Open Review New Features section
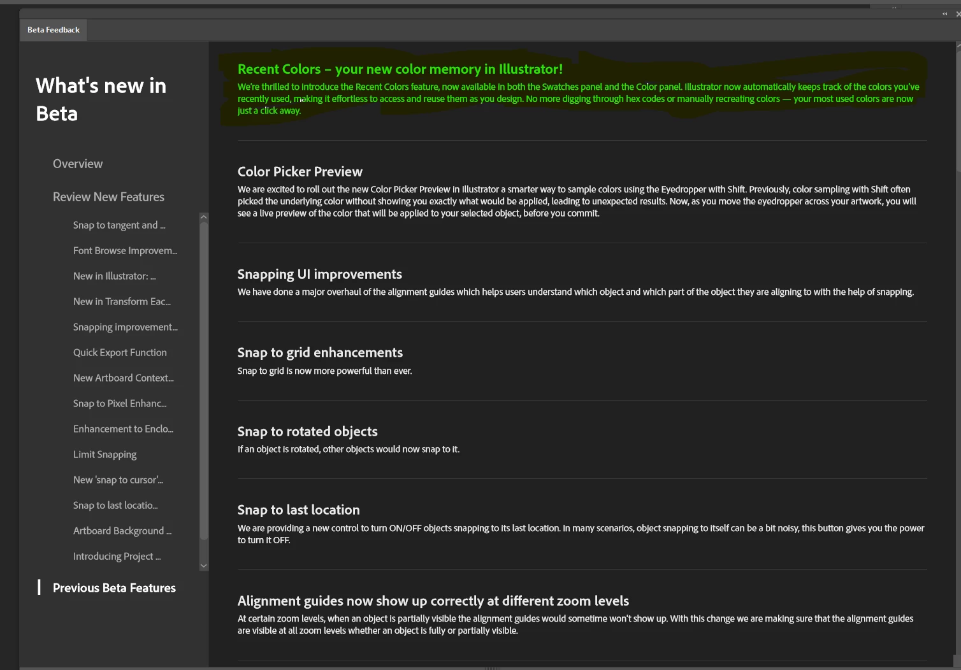This screenshot has height=670, width=961. [108, 197]
